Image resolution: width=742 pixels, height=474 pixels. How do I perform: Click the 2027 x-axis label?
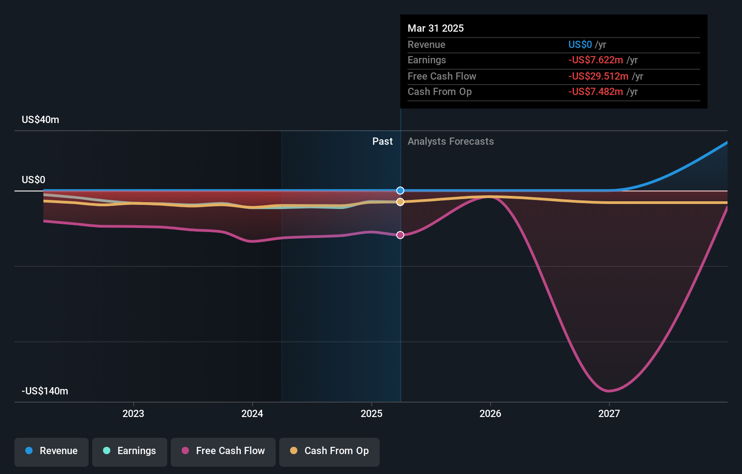(x=609, y=413)
